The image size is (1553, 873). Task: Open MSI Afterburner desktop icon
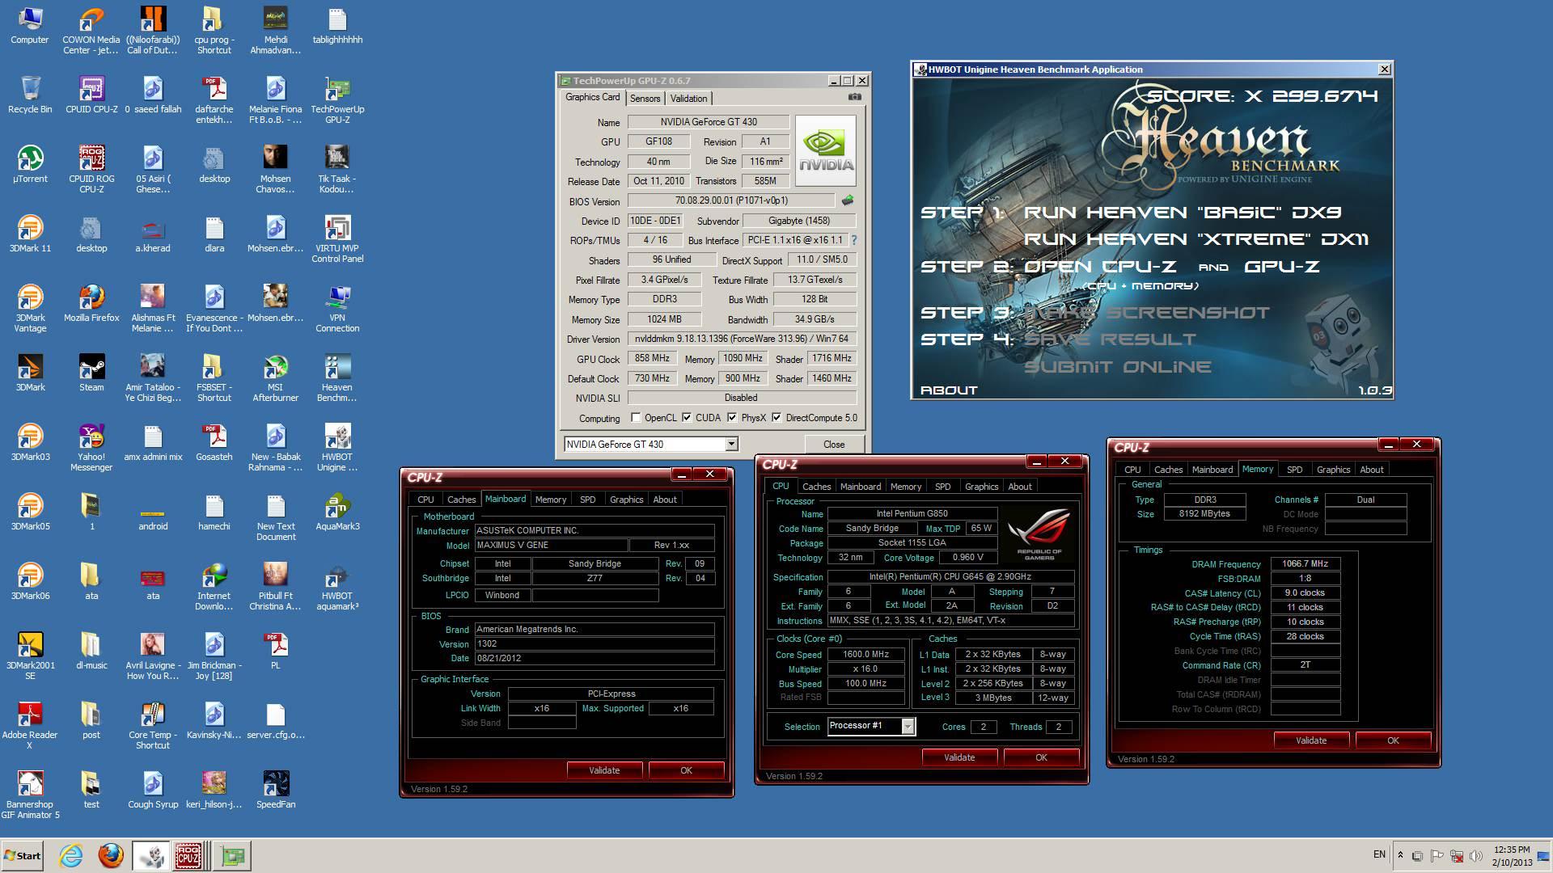(276, 377)
